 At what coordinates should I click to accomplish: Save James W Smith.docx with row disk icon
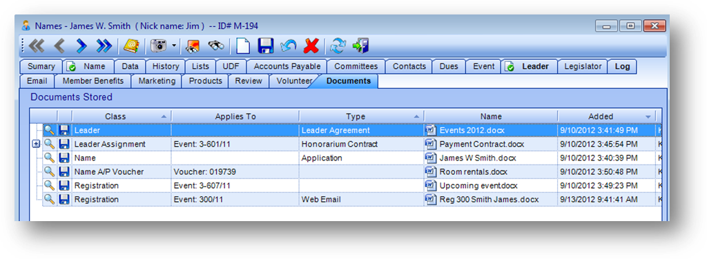tap(64, 158)
